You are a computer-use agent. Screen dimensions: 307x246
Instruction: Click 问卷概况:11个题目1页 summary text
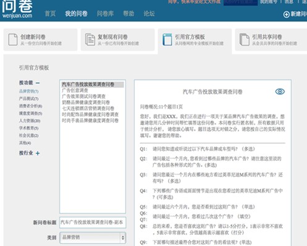click(x=161, y=107)
